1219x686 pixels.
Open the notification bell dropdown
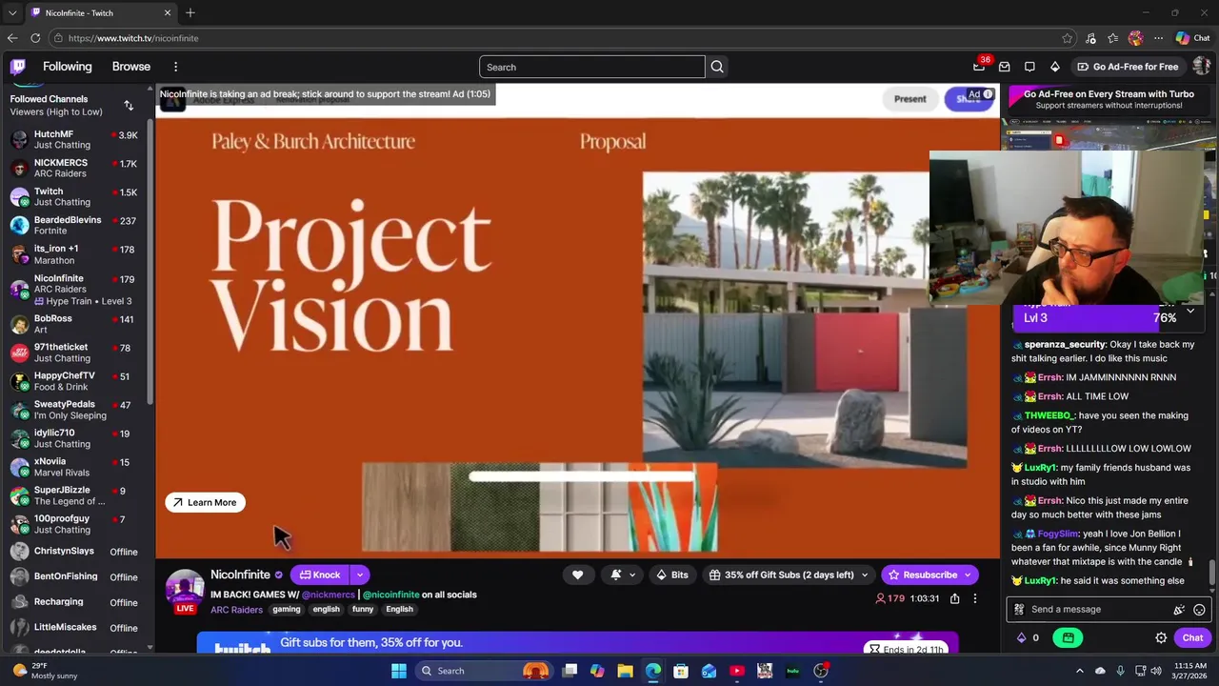click(621, 575)
